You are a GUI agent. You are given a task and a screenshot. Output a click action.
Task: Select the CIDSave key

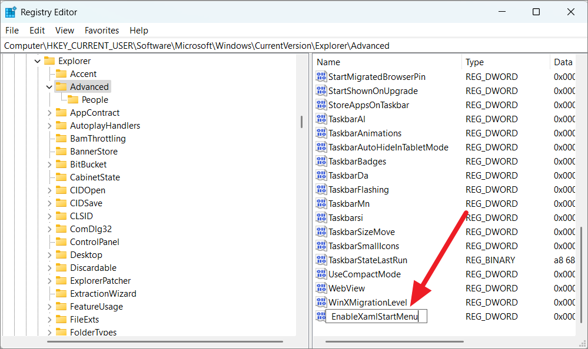[86, 203]
